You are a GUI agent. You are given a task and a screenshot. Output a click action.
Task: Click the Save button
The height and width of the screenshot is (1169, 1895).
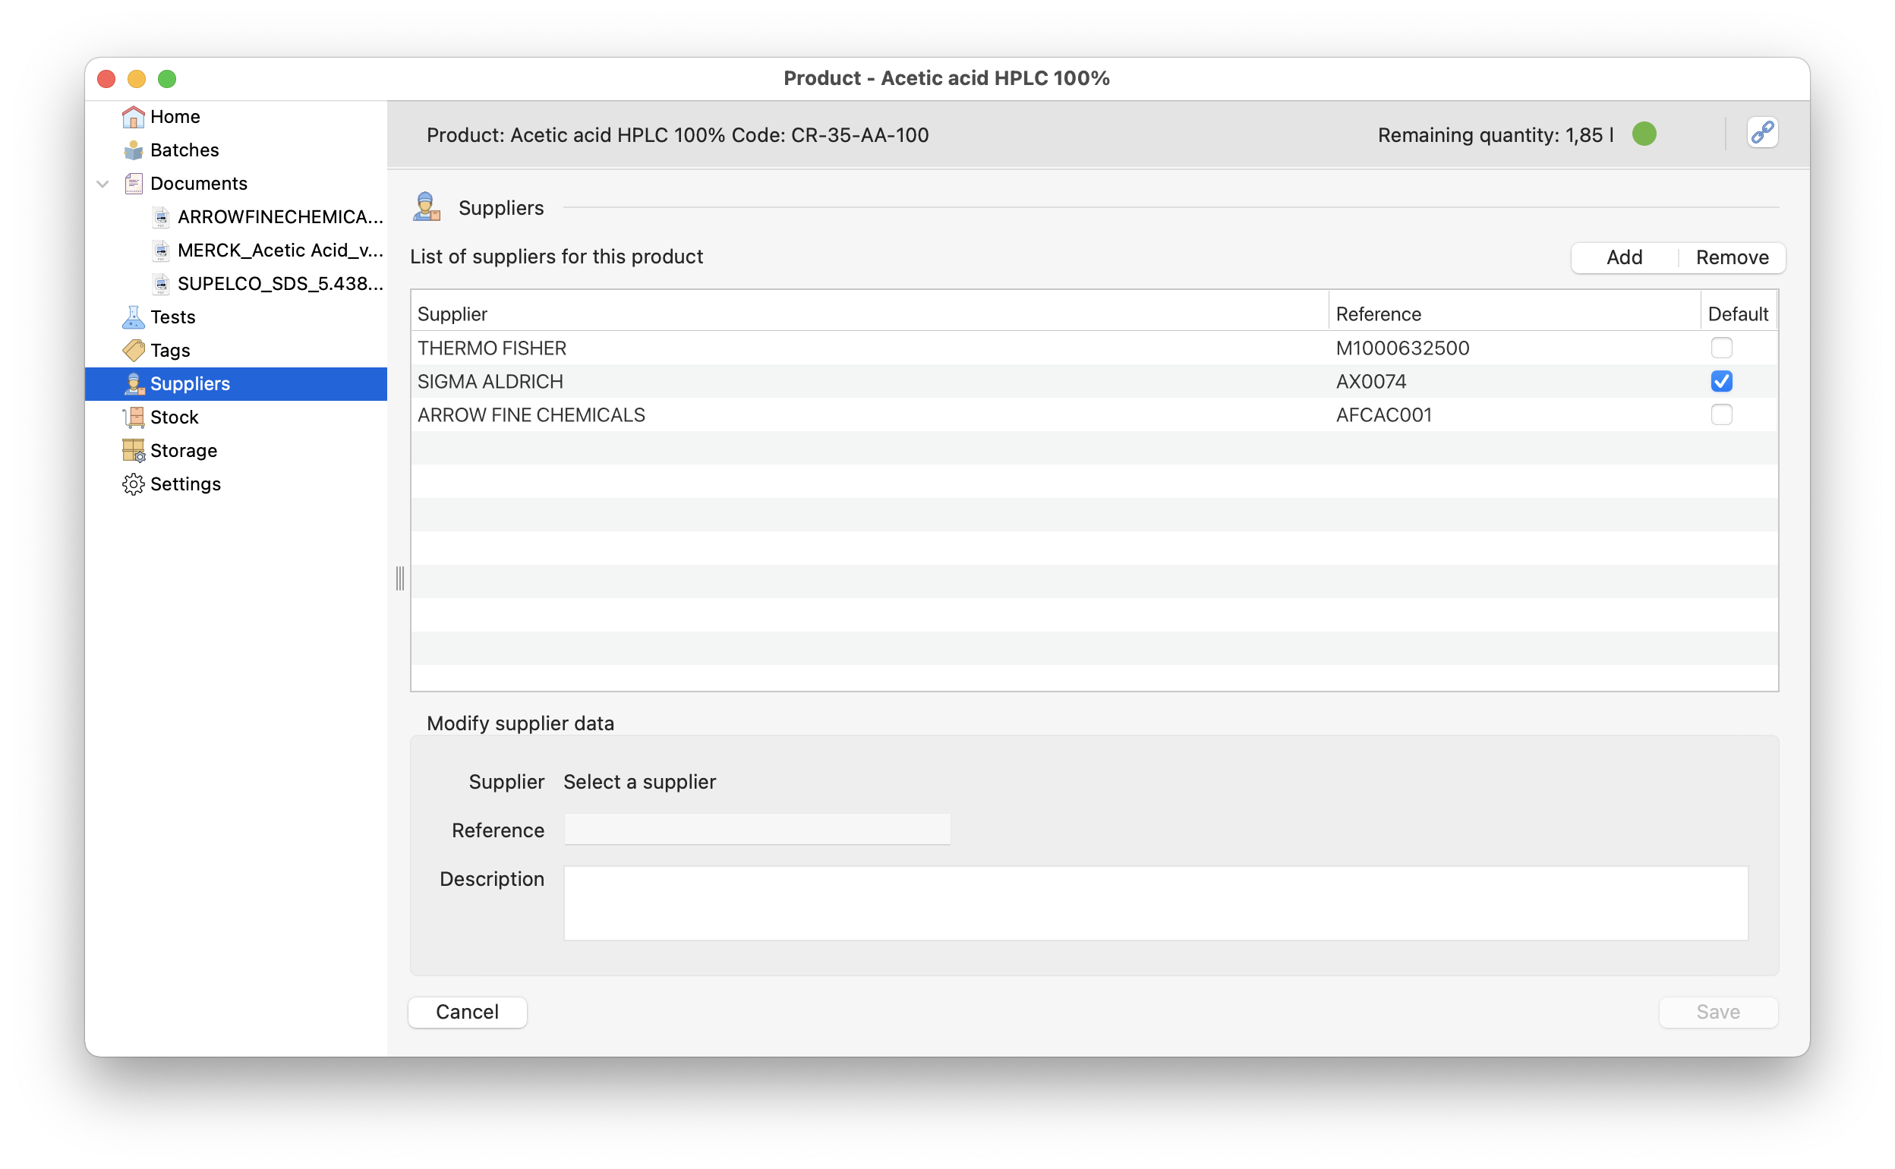1717,1012
